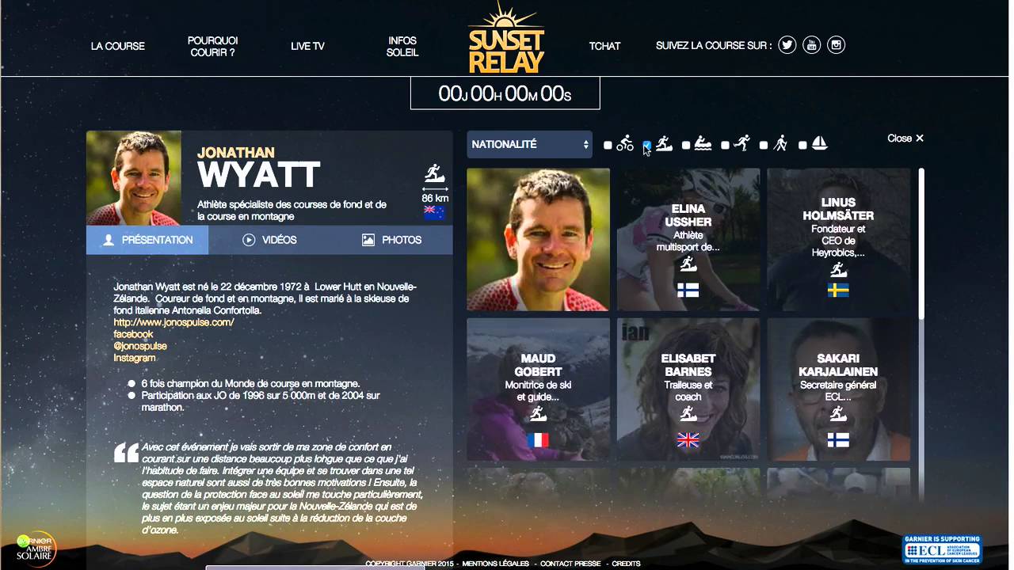Go to the La Course menu
The width and height of the screenshot is (1014, 570).
tap(118, 46)
